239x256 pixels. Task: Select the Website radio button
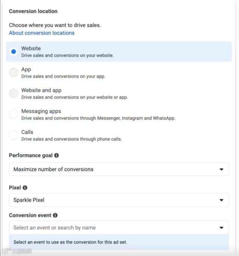[x=13, y=51]
